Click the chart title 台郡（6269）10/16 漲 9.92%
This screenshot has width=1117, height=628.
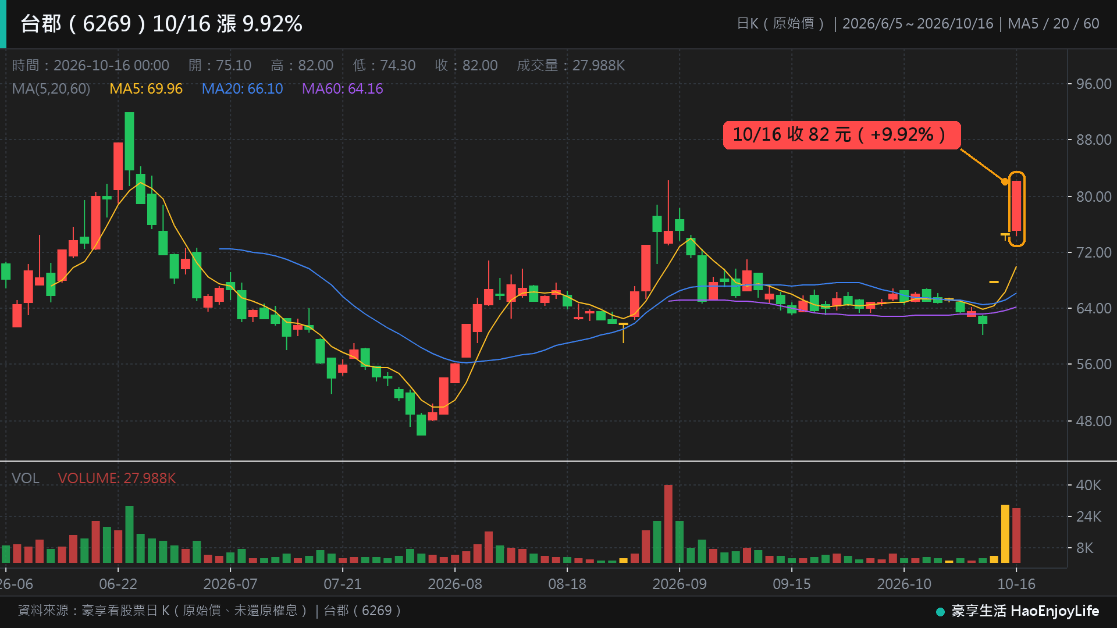[x=161, y=24]
